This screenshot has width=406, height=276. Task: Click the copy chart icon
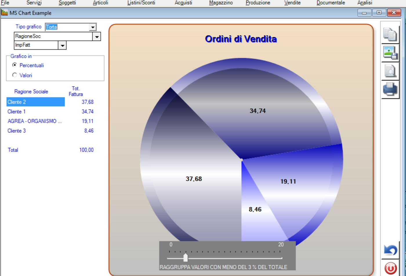(x=390, y=35)
